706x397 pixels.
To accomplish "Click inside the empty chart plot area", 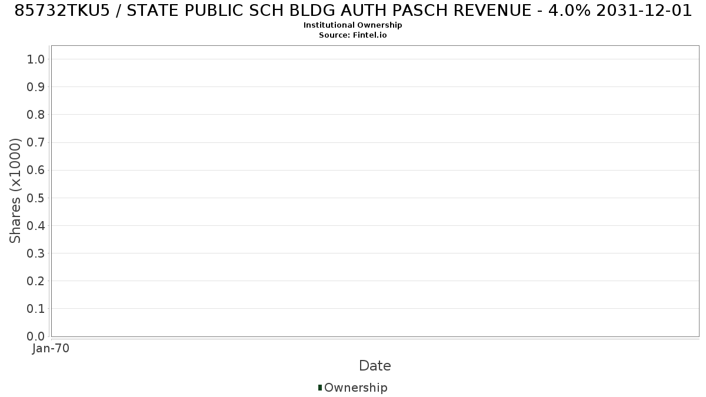I will 375,191.
